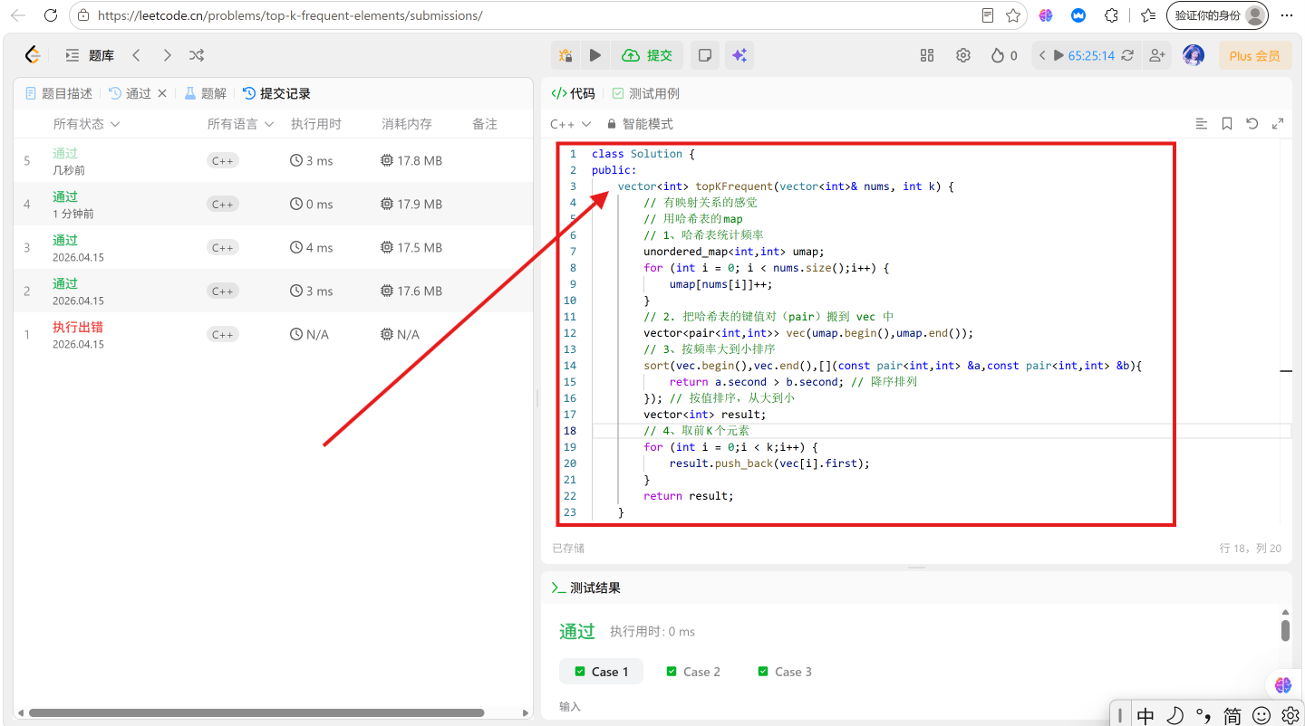Open the browser extensions puzzle icon
The height and width of the screenshot is (726, 1305).
pos(1112,15)
